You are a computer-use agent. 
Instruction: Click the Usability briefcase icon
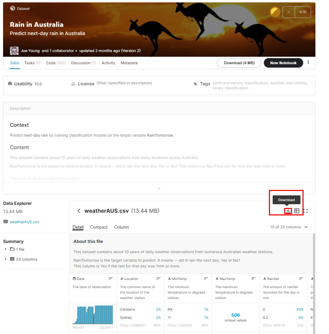coord(10,84)
